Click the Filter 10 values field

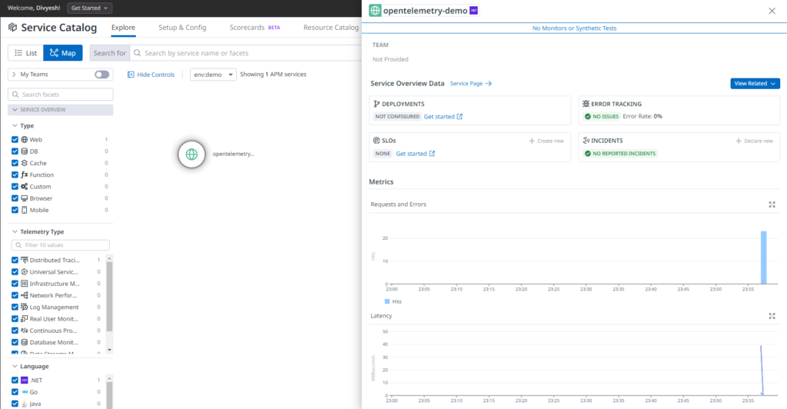[60, 245]
